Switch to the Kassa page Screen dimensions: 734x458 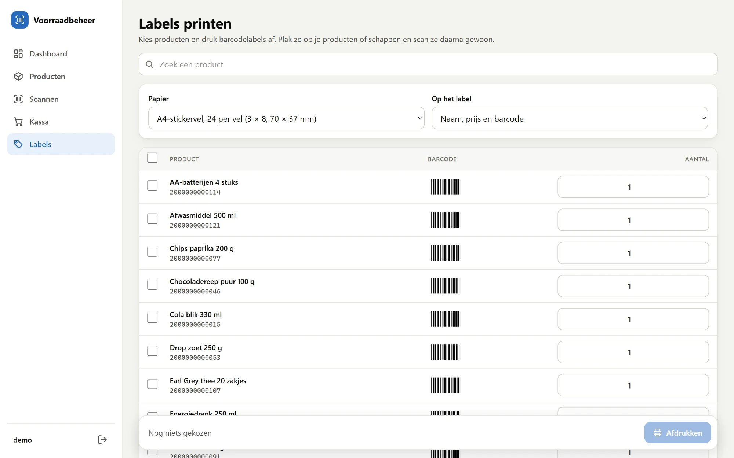point(61,122)
